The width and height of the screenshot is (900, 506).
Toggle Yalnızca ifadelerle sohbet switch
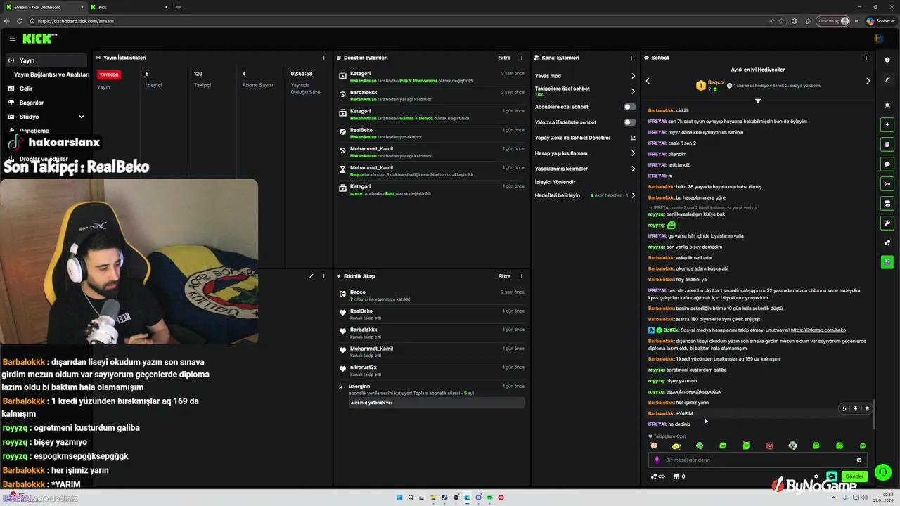pyautogui.click(x=630, y=122)
